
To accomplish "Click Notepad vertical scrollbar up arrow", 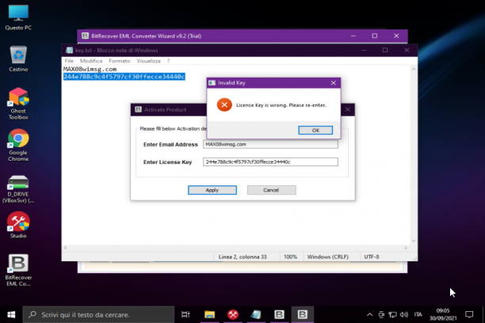I will click(414, 69).
